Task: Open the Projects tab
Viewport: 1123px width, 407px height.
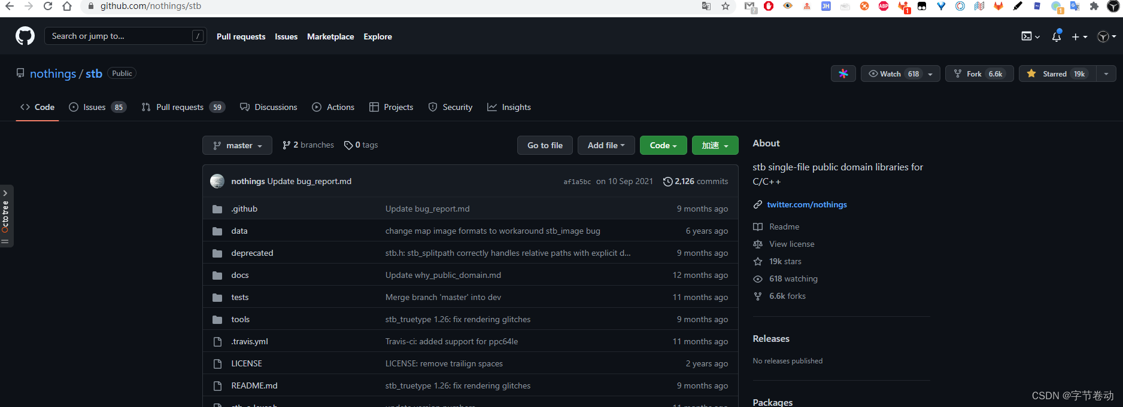Action: click(391, 107)
